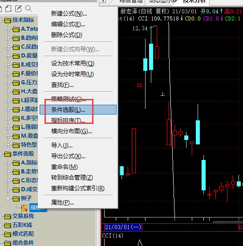Click the 交易系统 folder icon
243x246 pixels.
(8, 217)
